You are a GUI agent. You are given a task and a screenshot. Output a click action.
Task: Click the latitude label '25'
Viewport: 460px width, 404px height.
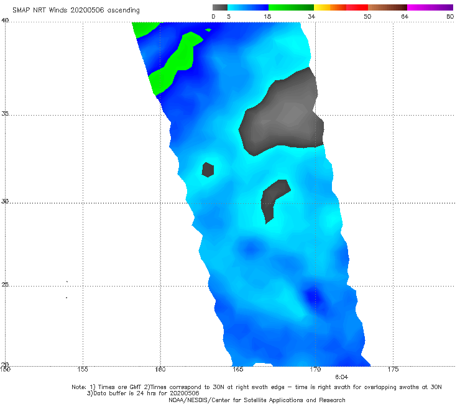click(5, 284)
